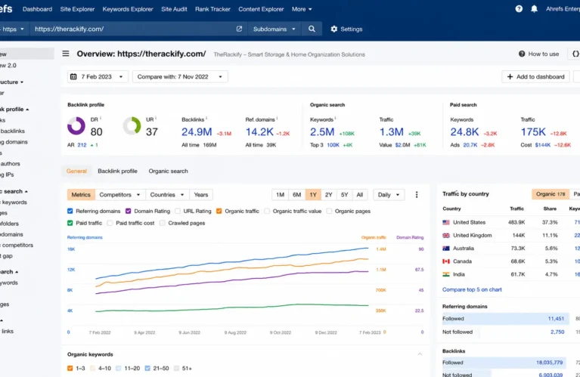Screen dimensions: 580x377
Task: Click 24.9M backlinks value link
Action: coord(197,132)
